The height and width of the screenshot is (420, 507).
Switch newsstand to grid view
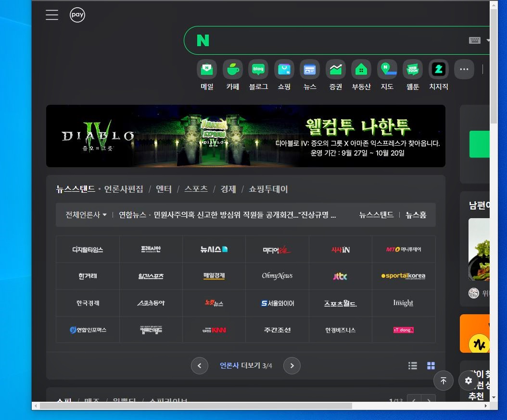tap(431, 366)
